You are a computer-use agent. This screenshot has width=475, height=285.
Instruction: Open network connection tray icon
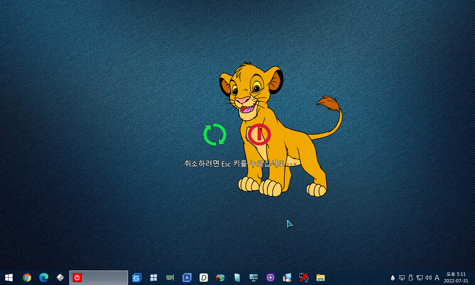click(420, 278)
